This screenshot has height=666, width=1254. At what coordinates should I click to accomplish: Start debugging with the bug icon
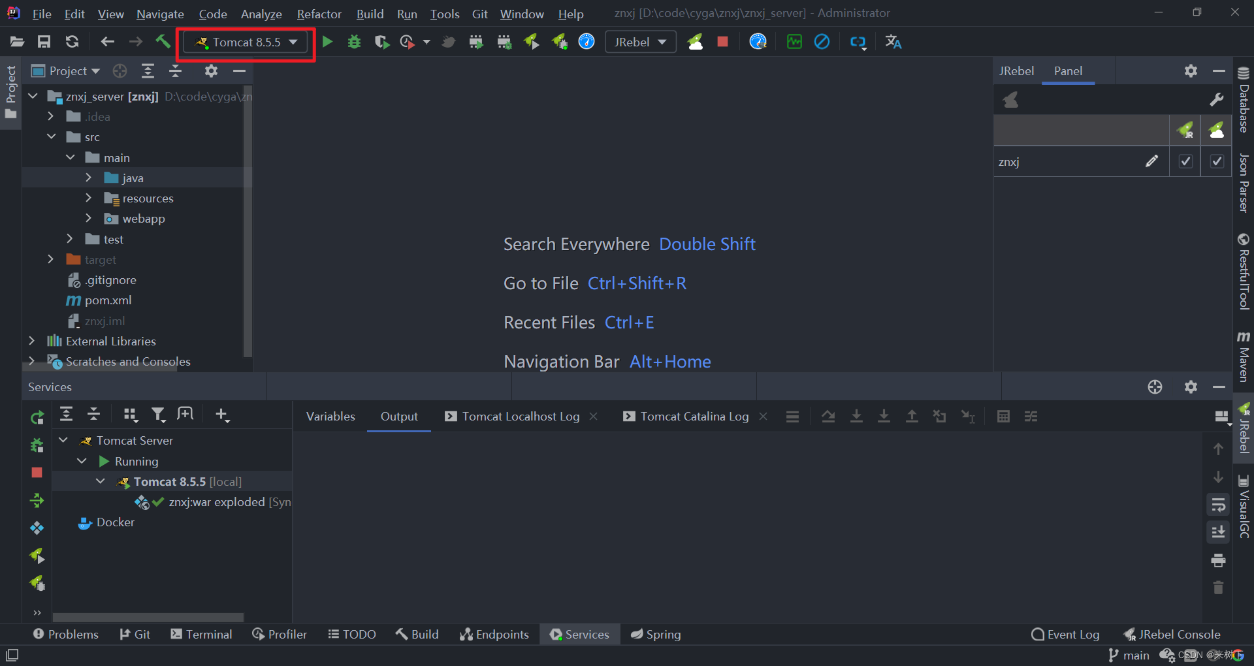(x=354, y=42)
